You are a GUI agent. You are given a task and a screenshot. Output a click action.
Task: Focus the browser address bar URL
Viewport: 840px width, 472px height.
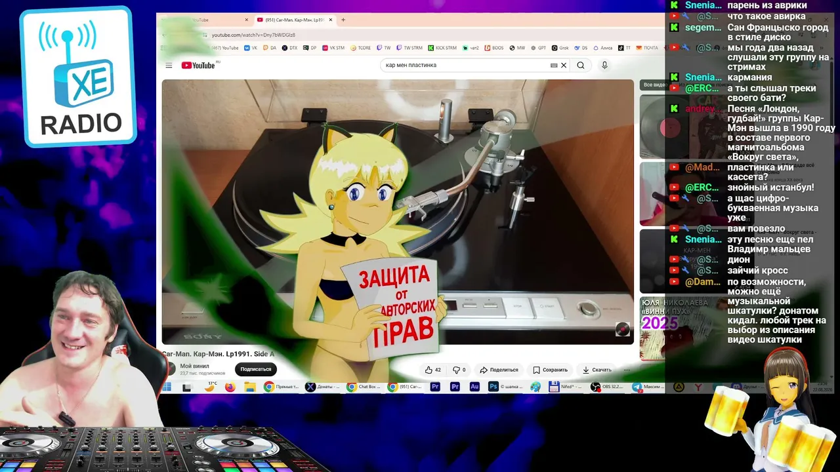tap(253, 35)
